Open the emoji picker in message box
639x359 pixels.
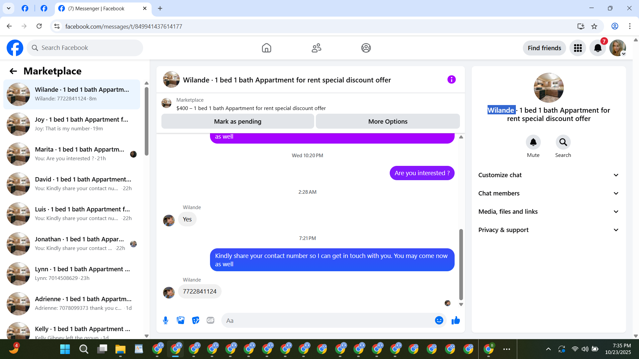[x=439, y=320]
